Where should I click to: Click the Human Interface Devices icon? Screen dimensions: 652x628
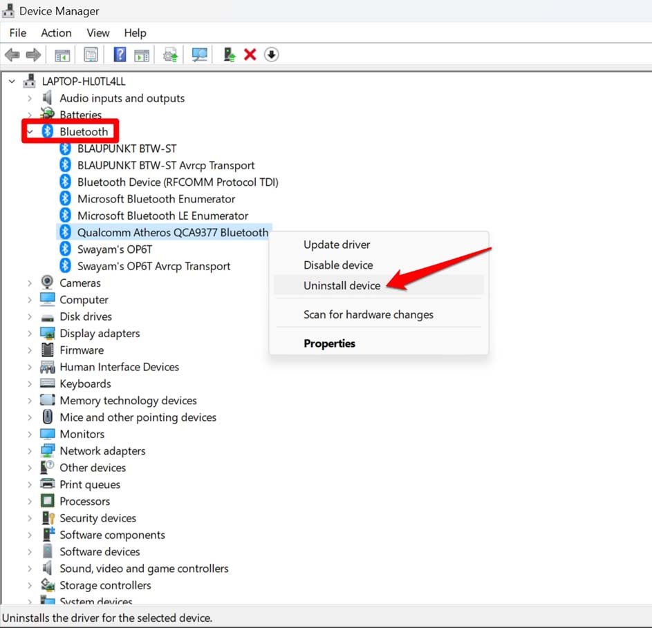[x=48, y=367]
